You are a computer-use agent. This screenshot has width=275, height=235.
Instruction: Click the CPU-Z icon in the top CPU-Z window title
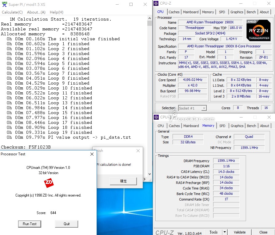click(156, 3)
